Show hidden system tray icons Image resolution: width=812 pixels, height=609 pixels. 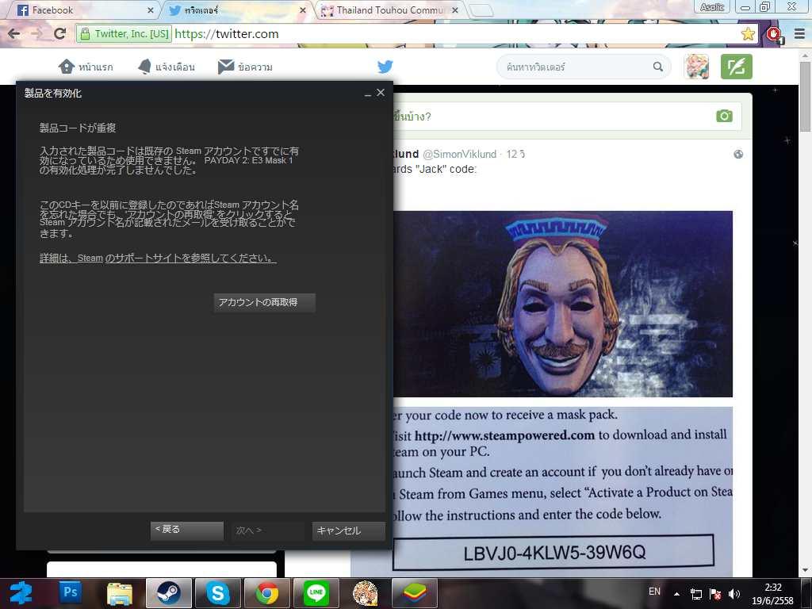(676, 593)
